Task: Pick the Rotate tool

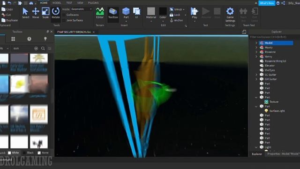Action: (56, 13)
